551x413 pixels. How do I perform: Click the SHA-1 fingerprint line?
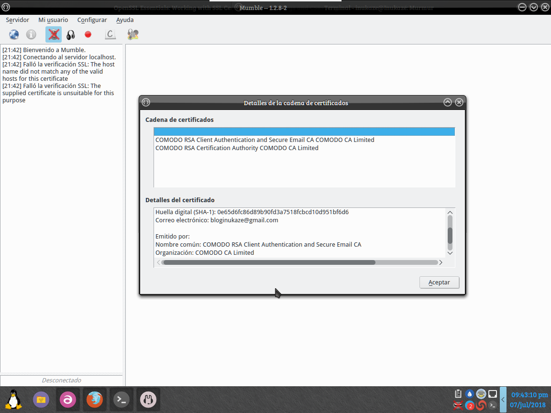252,212
